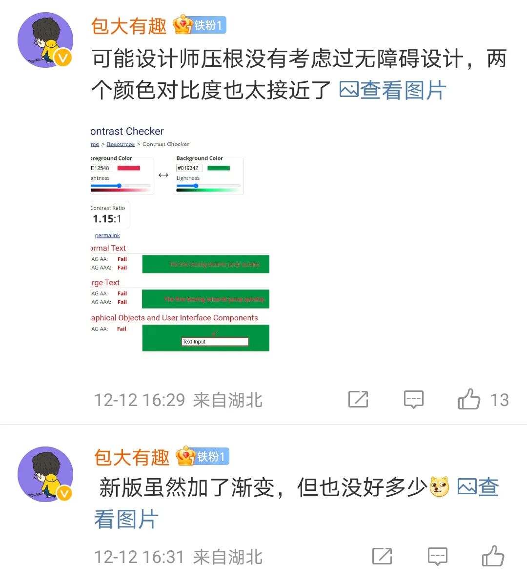Tap the doge emoji in second comment
The image size is (527, 582).
[439, 487]
